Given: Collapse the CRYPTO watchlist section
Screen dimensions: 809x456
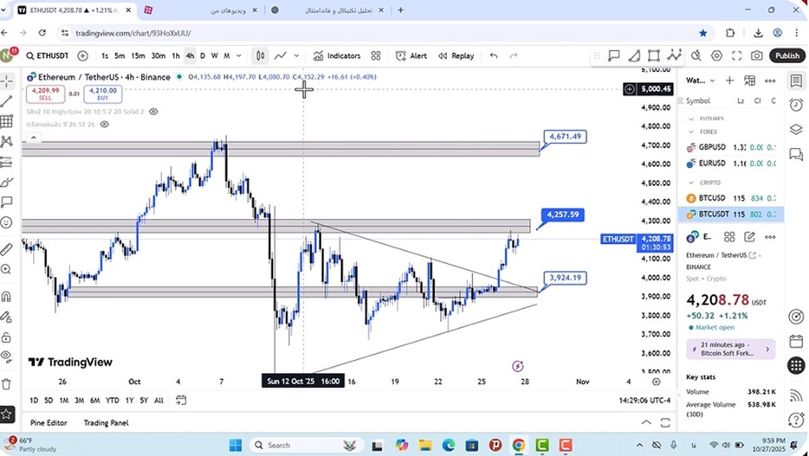Looking at the screenshot, I should tap(690, 183).
